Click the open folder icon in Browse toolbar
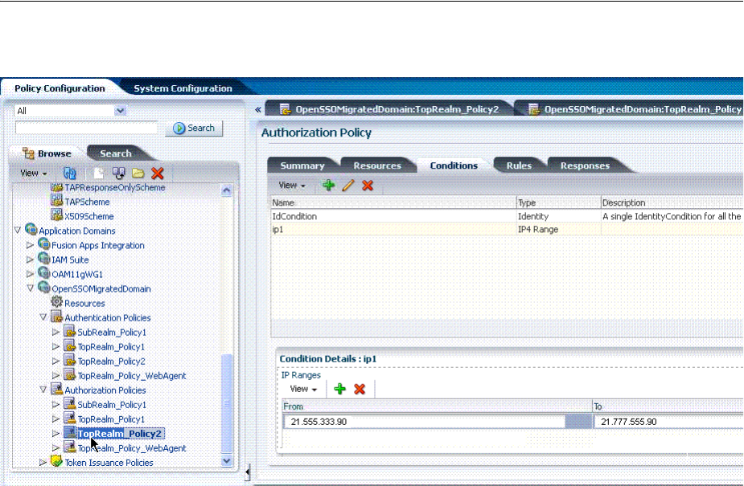The width and height of the screenshot is (744, 486). (138, 174)
